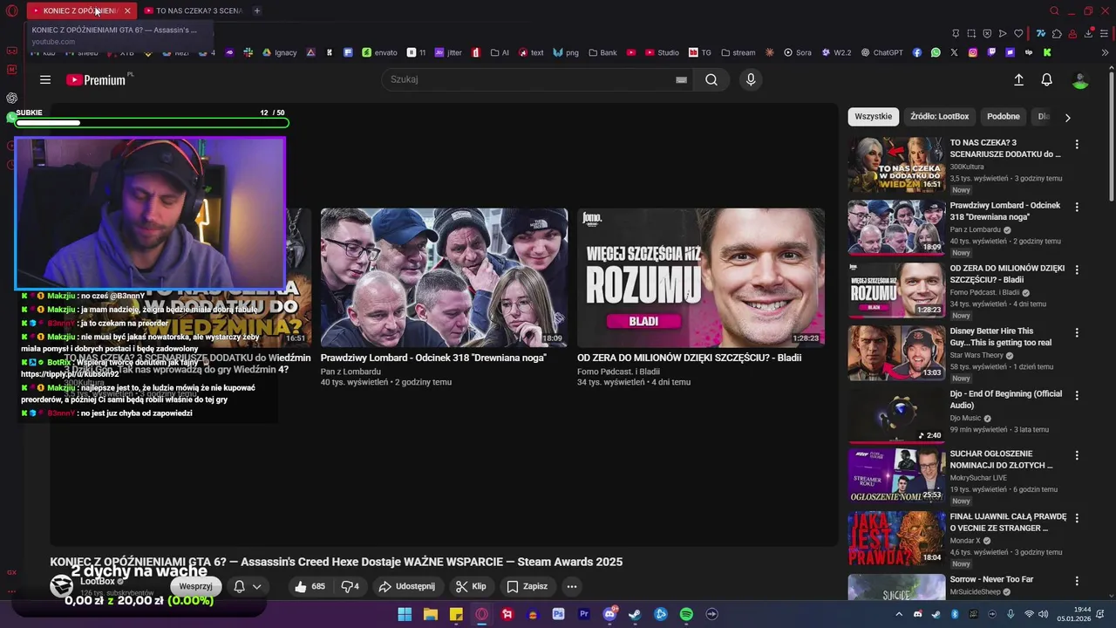Open the stream bookmarks folder
Image resolution: width=1116 pixels, height=628 pixels.
click(738, 52)
